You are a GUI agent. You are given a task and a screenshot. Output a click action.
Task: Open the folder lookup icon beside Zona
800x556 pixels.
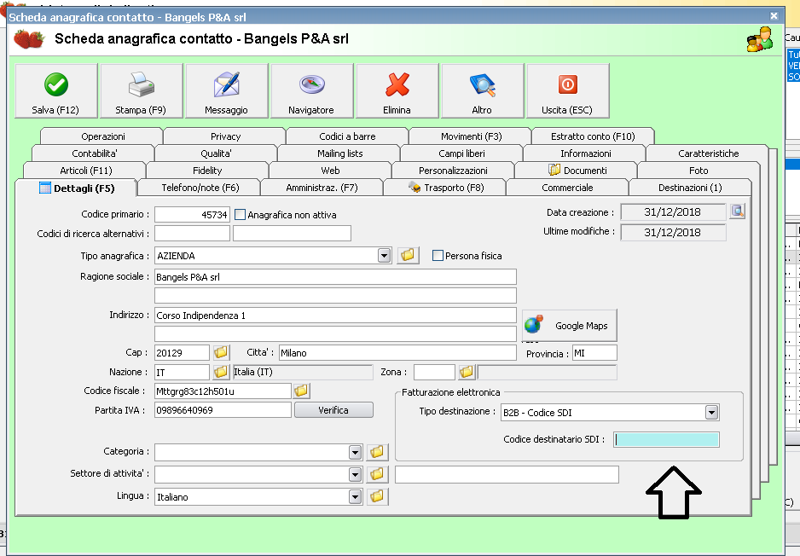pyautogui.click(x=467, y=372)
